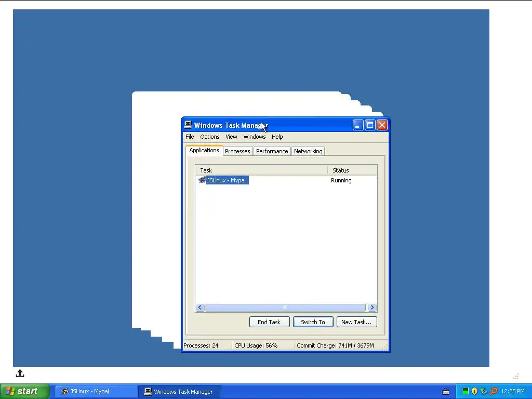Viewport: 532px width, 399px height.
Task: Minimize the Windows Task Manager window
Action: coord(357,125)
